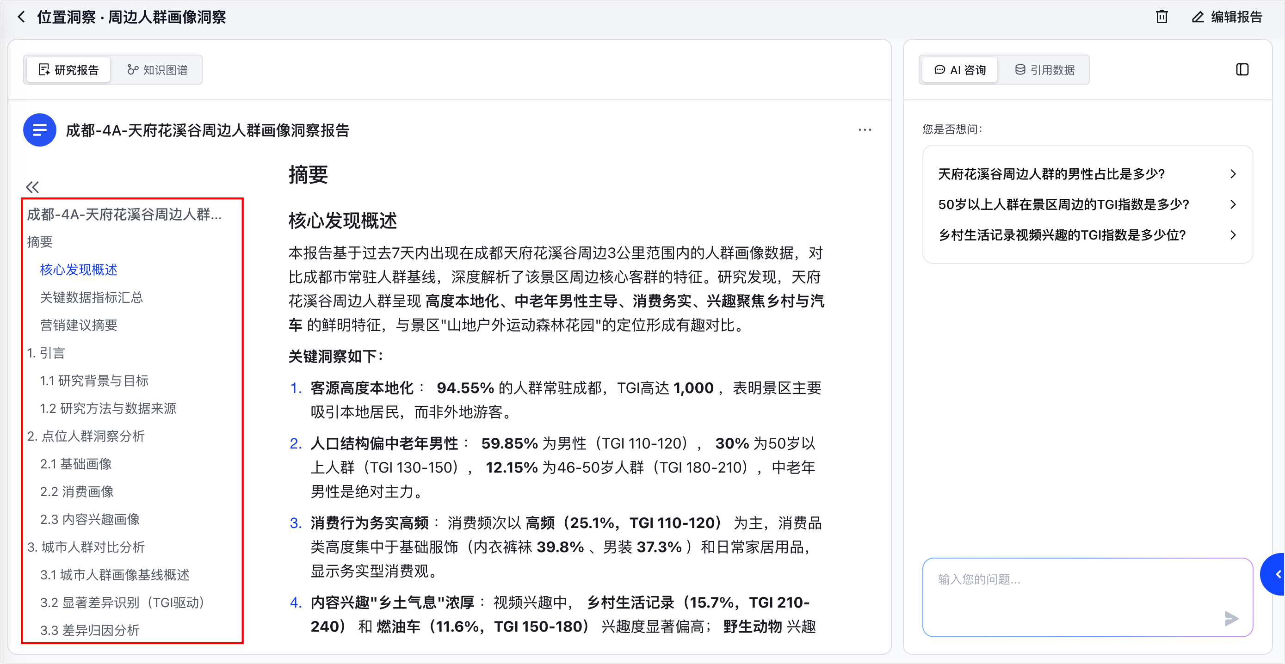The image size is (1285, 664).
Task: Open the report's three-dot more menu
Action: click(x=865, y=130)
